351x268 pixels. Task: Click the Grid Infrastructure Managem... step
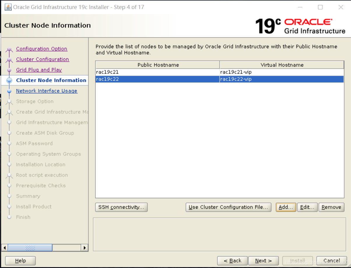click(52, 122)
